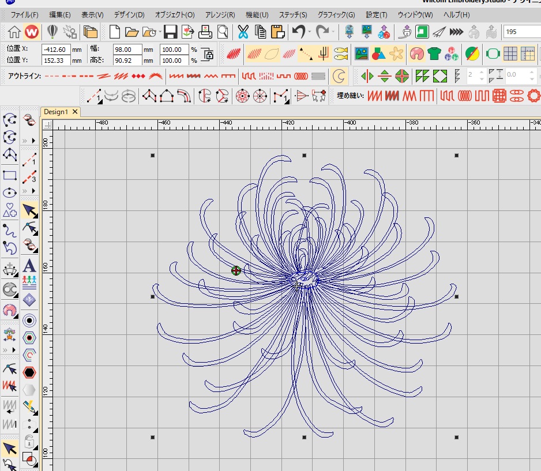
Task: Click the green crosshair marker on design
Action: [236, 271]
